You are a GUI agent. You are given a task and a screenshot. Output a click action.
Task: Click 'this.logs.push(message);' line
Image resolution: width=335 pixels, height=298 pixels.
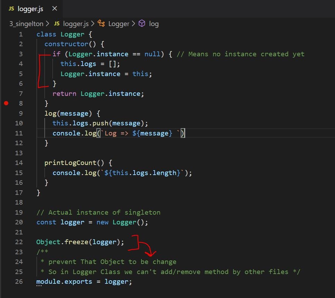click(x=100, y=123)
